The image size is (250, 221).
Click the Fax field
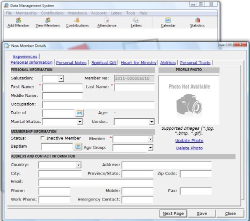196,191
